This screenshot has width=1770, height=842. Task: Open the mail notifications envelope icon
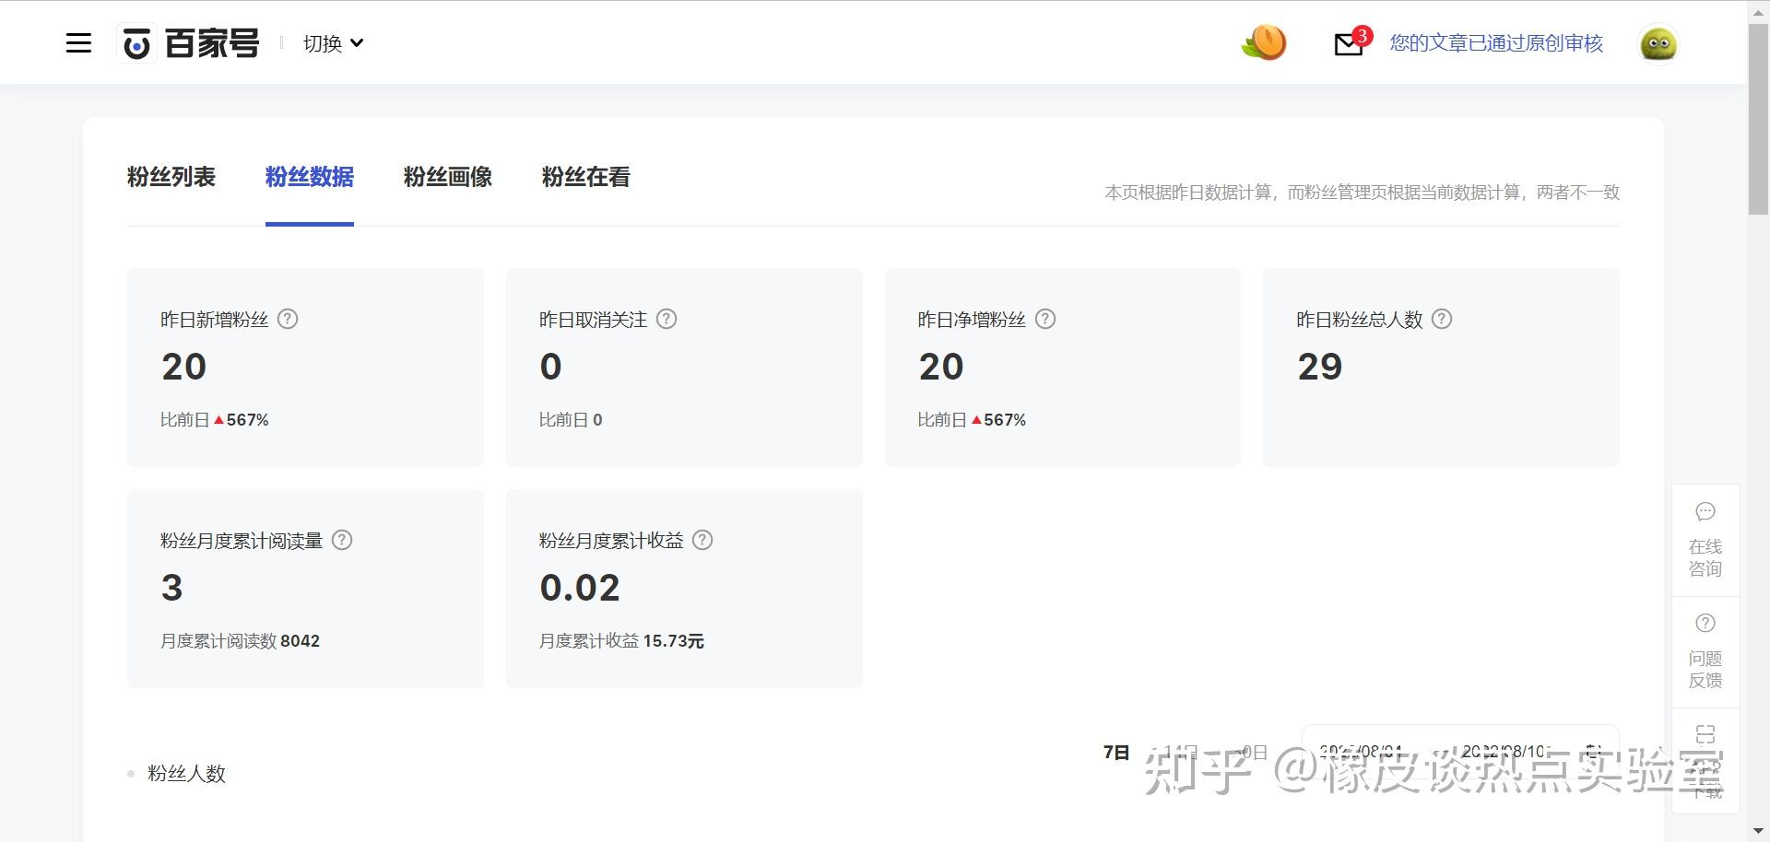[x=1349, y=44]
